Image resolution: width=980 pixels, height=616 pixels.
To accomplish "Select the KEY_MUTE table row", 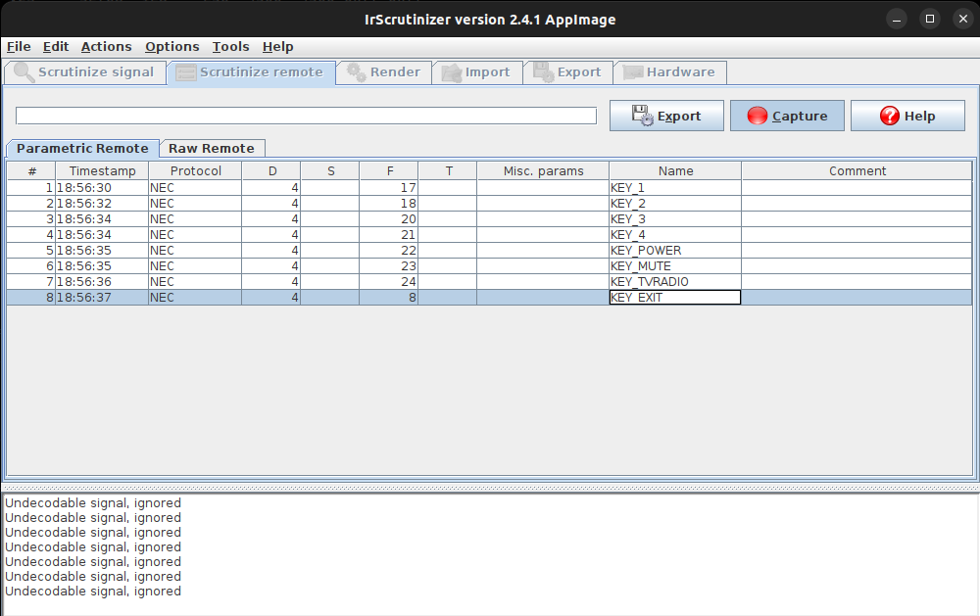I will (392, 266).
